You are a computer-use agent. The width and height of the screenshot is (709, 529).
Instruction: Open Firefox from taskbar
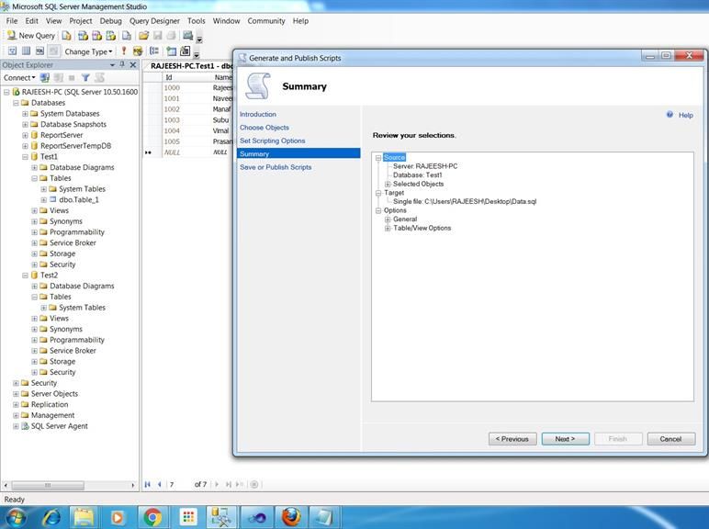(291, 517)
